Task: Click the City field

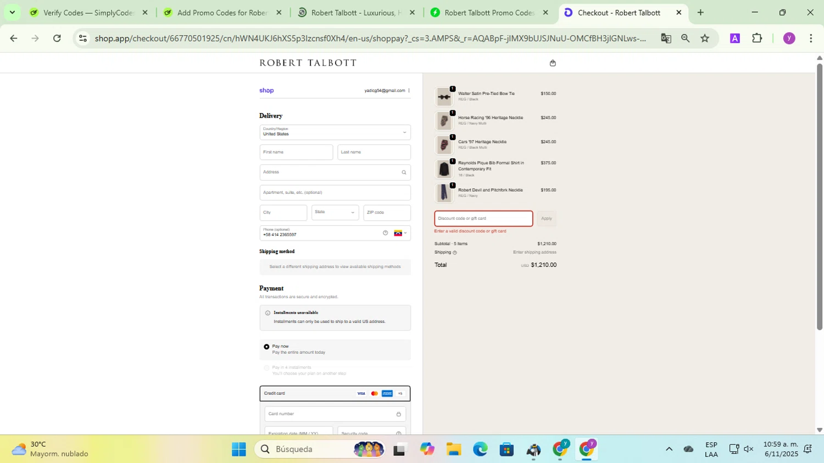Action: pos(283,213)
